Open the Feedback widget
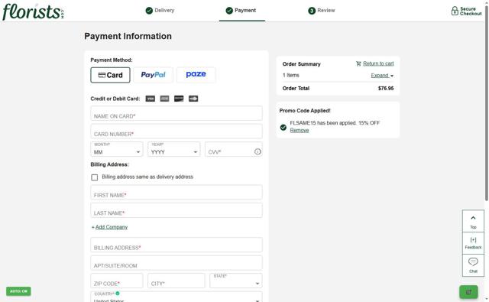The width and height of the screenshot is (489, 302). (x=473, y=243)
